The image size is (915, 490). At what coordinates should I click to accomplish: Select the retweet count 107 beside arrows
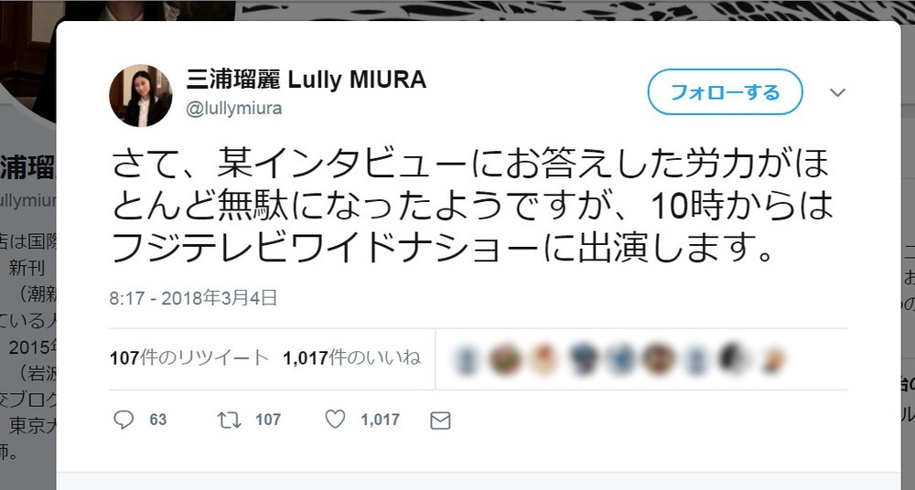point(268,420)
